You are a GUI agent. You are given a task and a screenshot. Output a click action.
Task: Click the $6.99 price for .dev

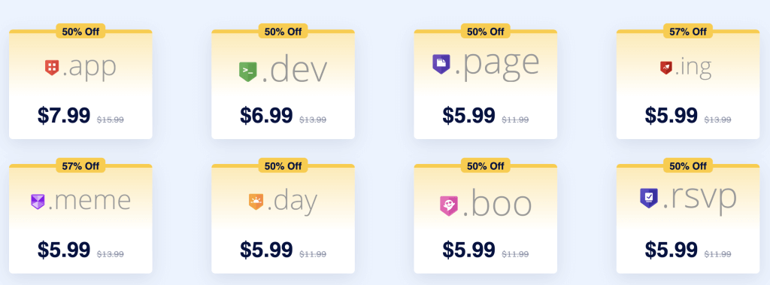[x=267, y=116]
